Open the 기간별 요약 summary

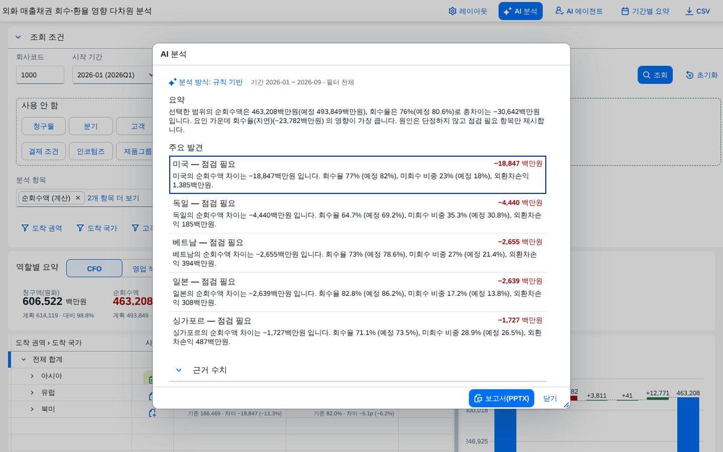(645, 11)
